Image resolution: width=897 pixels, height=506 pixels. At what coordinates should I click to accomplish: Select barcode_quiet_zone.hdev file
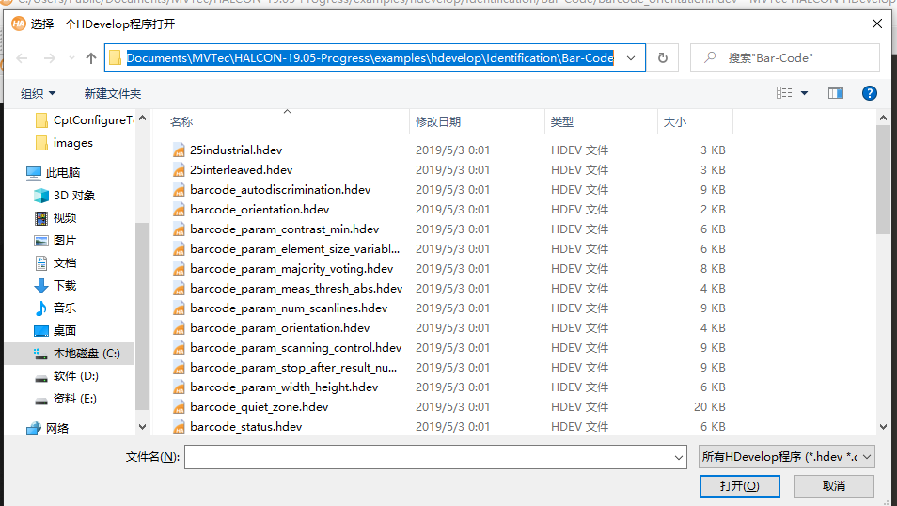tap(260, 407)
